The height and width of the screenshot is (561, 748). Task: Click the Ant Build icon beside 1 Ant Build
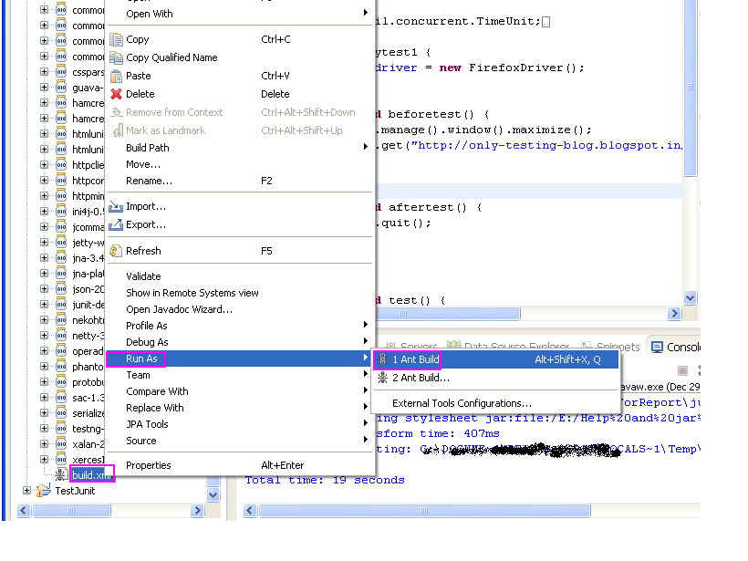383,358
